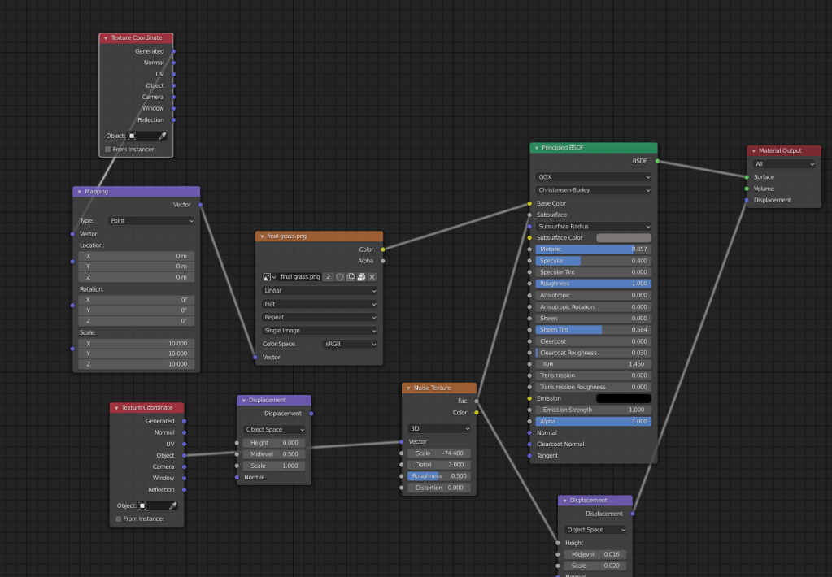
Task: Click the open image folder icon
Action: pyautogui.click(x=361, y=277)
